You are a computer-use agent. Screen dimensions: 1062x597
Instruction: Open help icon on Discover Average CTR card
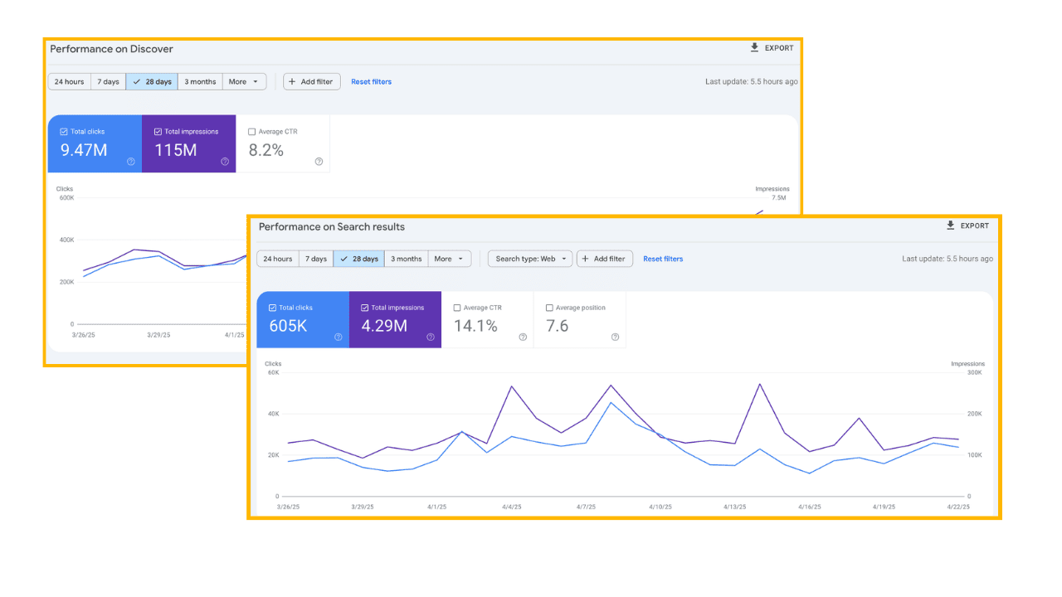tap(319, 162)
